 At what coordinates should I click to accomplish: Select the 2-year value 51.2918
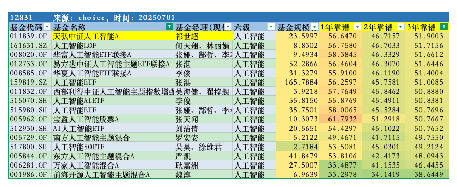(383, 119)
